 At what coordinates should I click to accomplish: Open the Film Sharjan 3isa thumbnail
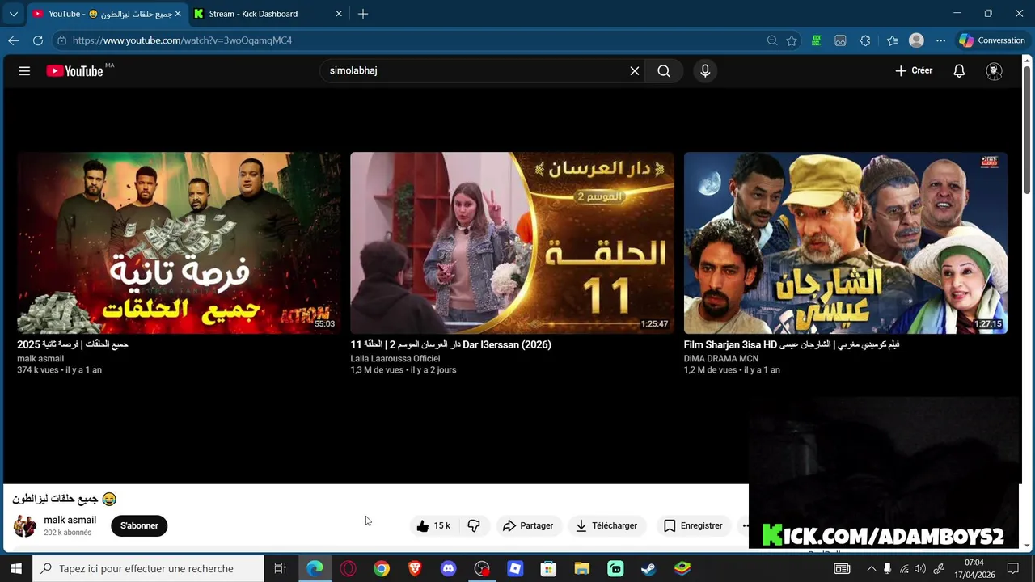(x=846, y=242)
